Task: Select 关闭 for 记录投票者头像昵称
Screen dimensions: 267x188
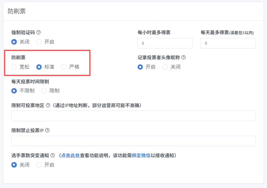Action: 165,67
